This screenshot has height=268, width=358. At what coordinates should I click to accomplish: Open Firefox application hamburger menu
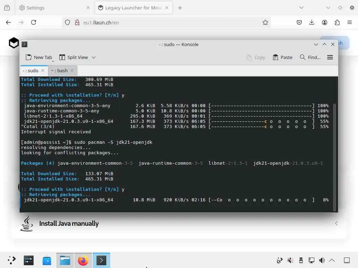350,22
